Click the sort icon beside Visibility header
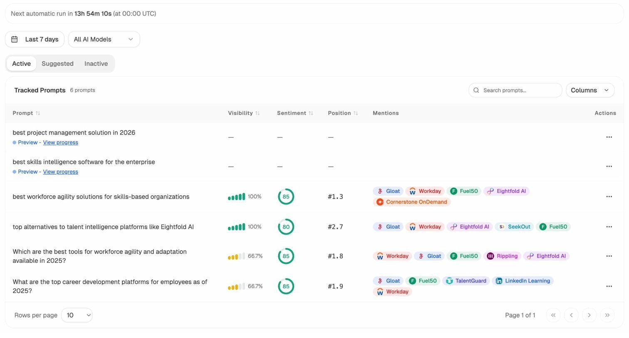The image size is (629, 338). click(x=258, y=113)
